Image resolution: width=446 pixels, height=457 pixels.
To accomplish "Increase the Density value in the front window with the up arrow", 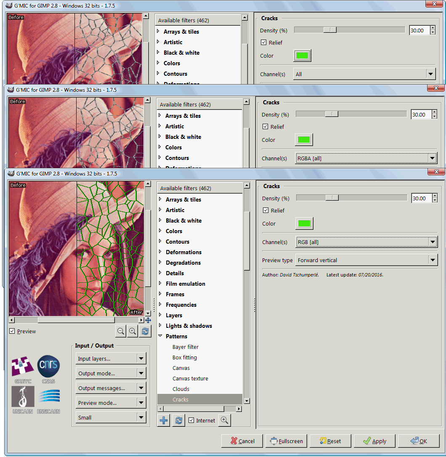I will tap(435, 196).
